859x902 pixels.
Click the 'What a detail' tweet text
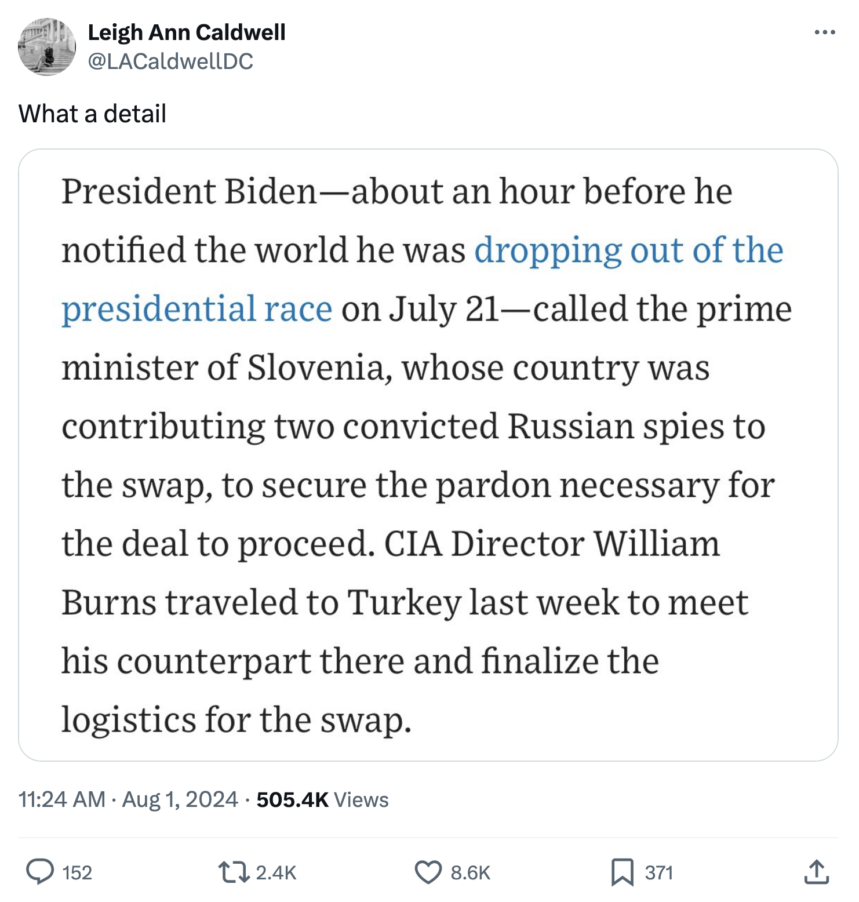point(92,114)
